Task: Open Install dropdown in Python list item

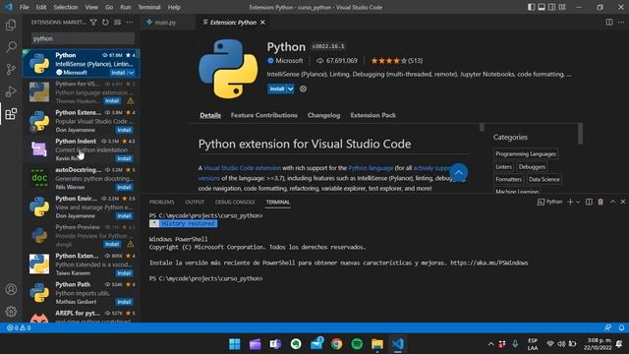Action: [132, 73]
